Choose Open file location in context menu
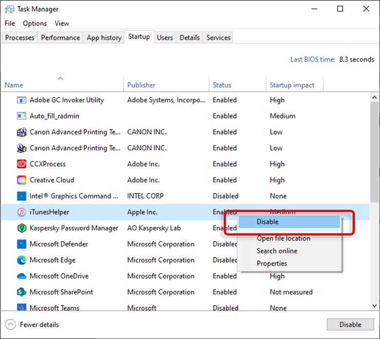 click(289, 239)
